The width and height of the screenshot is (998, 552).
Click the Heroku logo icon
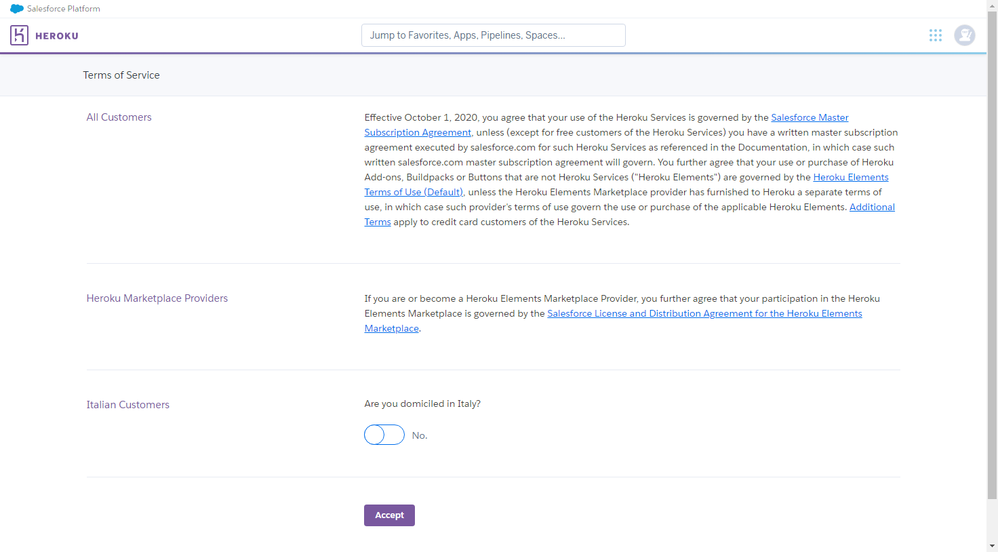coord(19,35)
